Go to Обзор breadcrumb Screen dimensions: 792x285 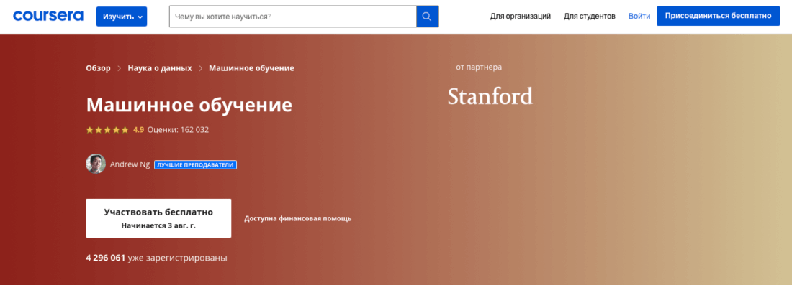pyautogui.click(x=98, y=68)
